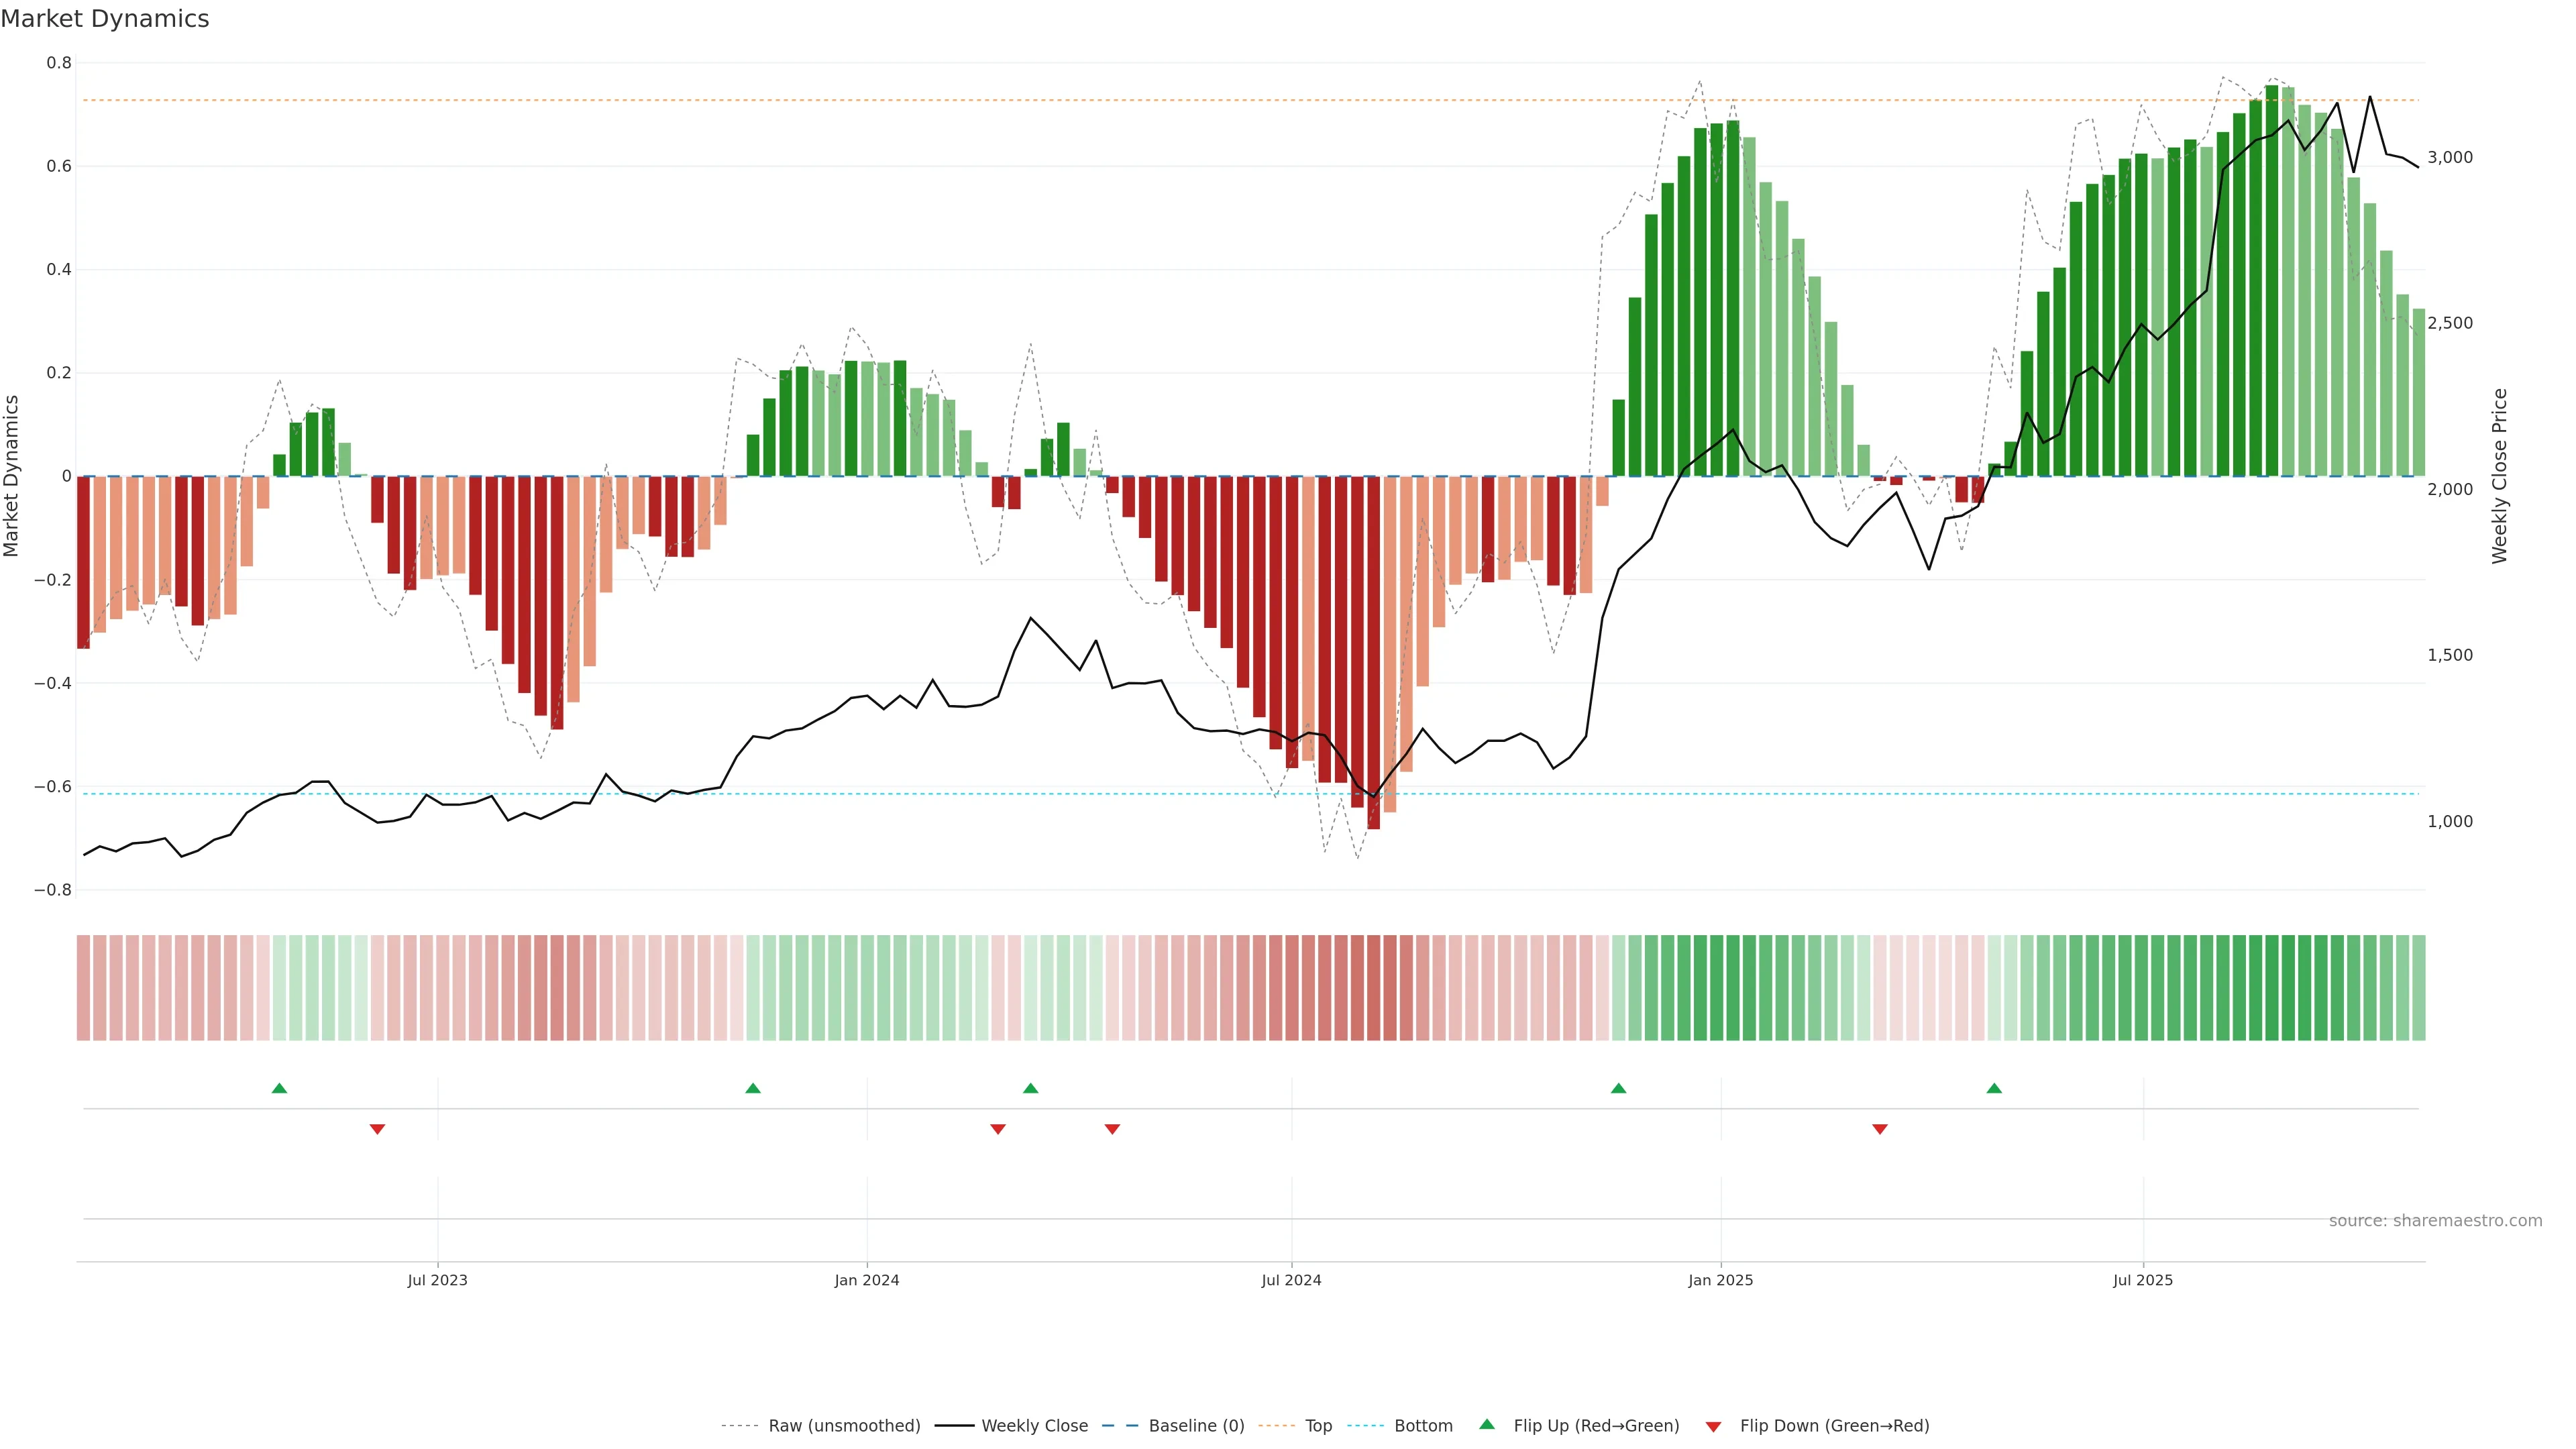This screenshot has width=2576, height=1449.
Task: Click the red Flip Down marker before Jul 2023
Action: [x=377, y=1129]
